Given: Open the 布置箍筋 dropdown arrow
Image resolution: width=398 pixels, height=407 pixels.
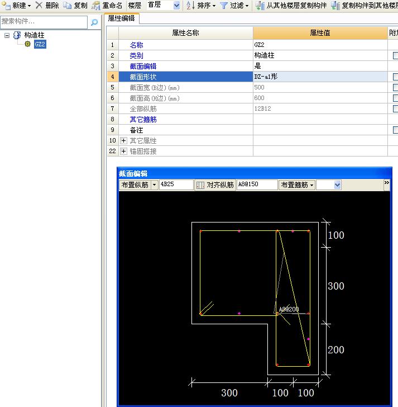Looking at the screenshot, I should [x=311, y=185].
